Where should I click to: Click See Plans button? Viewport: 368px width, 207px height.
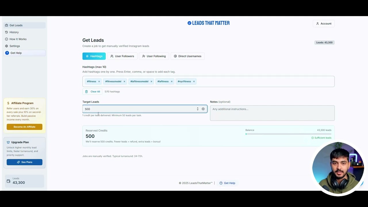click(24, 162)
